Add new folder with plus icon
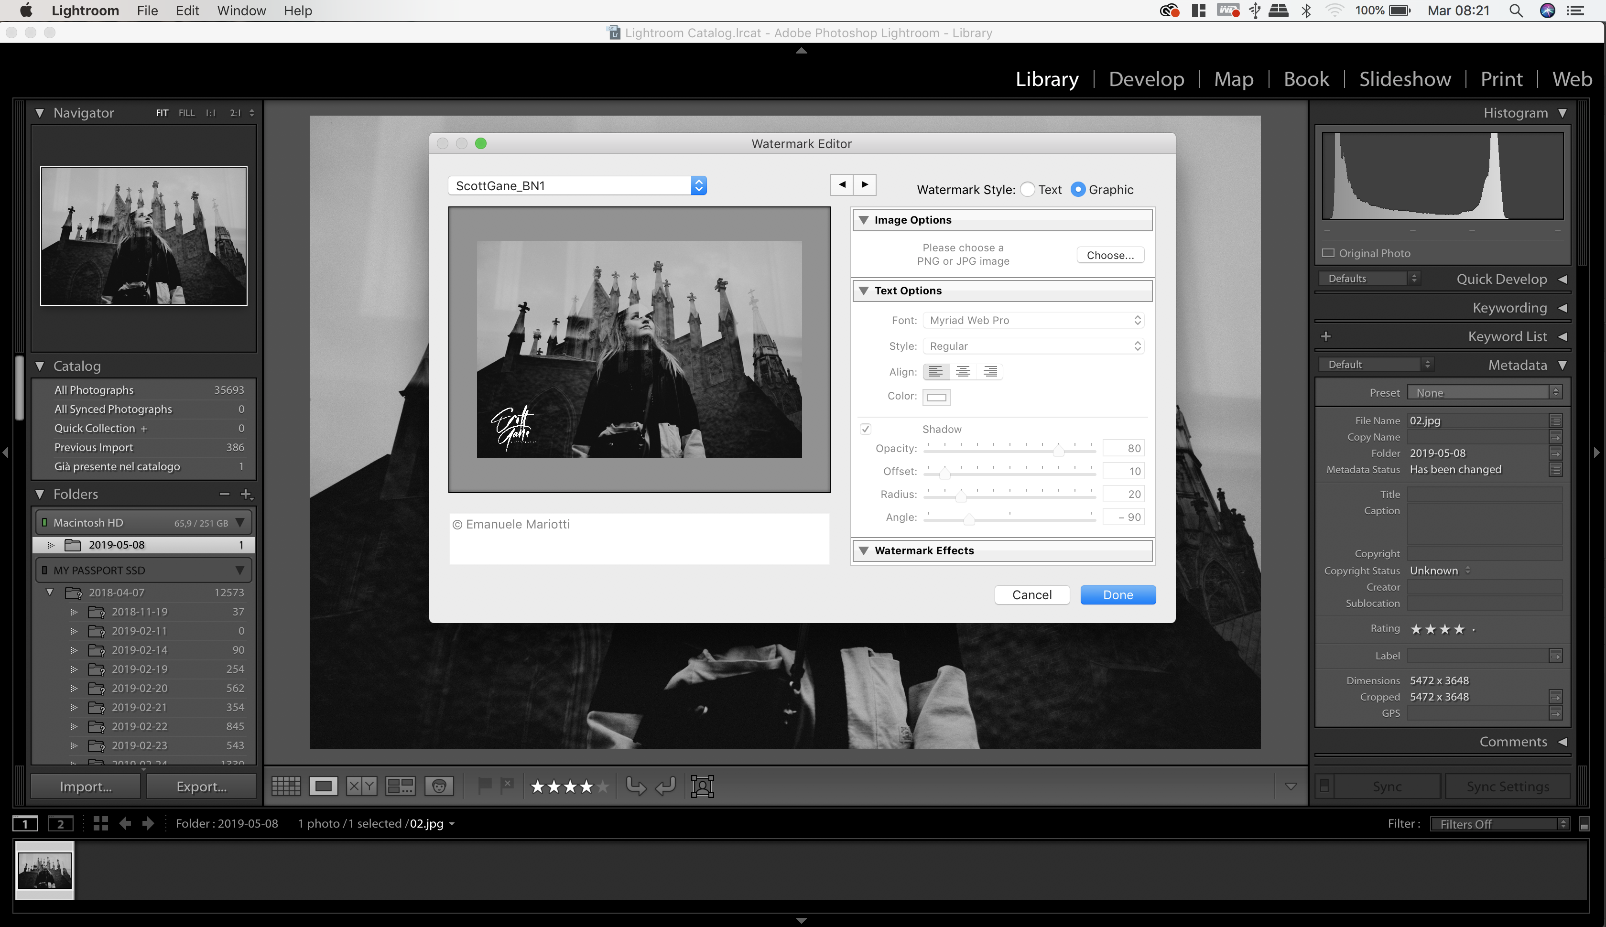This screenshot has width=1606, height=927. [247, 494]
